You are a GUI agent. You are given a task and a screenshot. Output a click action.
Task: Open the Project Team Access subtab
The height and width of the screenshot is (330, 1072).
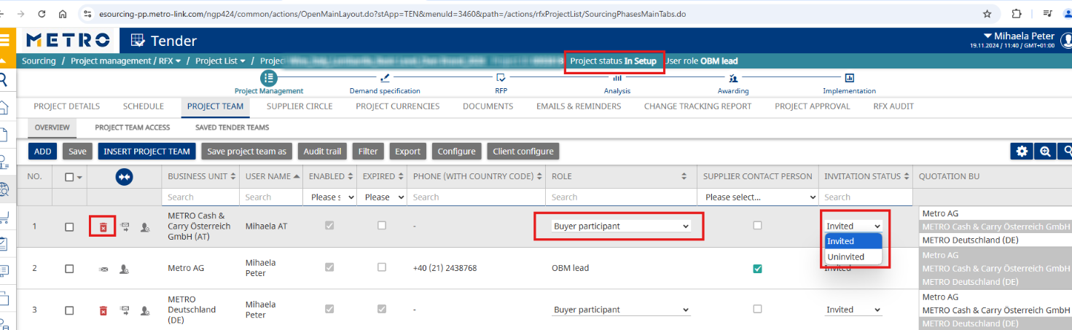(133, 127)
